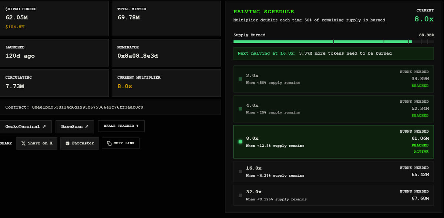Click the bright green marker of the 8.0x tier
This screenshot has height=218, width=444.
pos(240,142)
